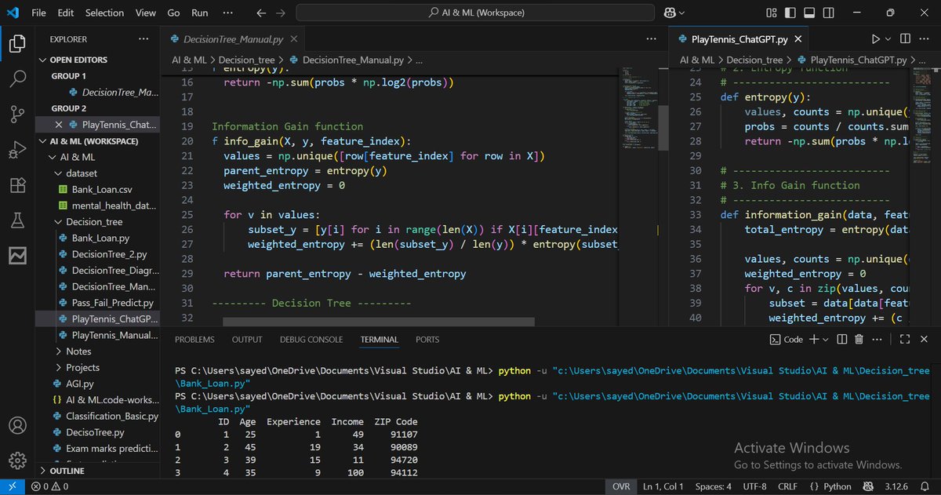Open the remote window indicator in status bar
The width and height of the screenshot is (941, 495).
tap(12, 486)
